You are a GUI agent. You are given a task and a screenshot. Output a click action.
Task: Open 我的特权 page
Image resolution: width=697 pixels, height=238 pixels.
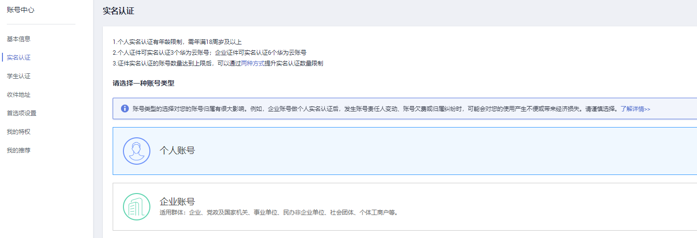coord(19,132)
